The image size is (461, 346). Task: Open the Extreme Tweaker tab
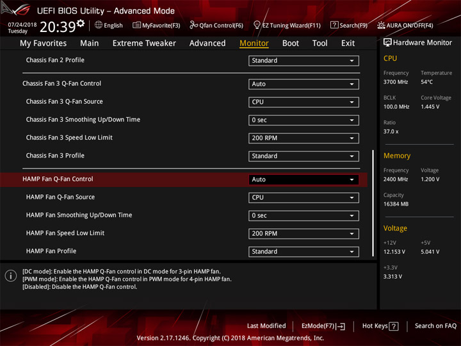pyautogui.click(x=144, y=44)
